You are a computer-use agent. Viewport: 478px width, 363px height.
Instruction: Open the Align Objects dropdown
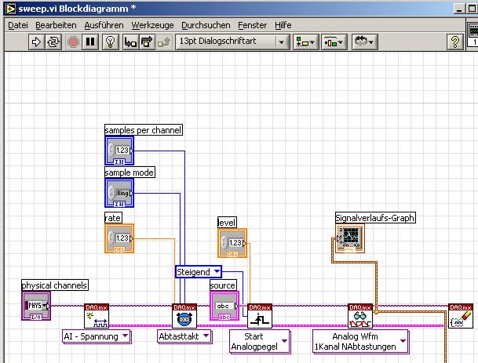(x=306, y=42)
